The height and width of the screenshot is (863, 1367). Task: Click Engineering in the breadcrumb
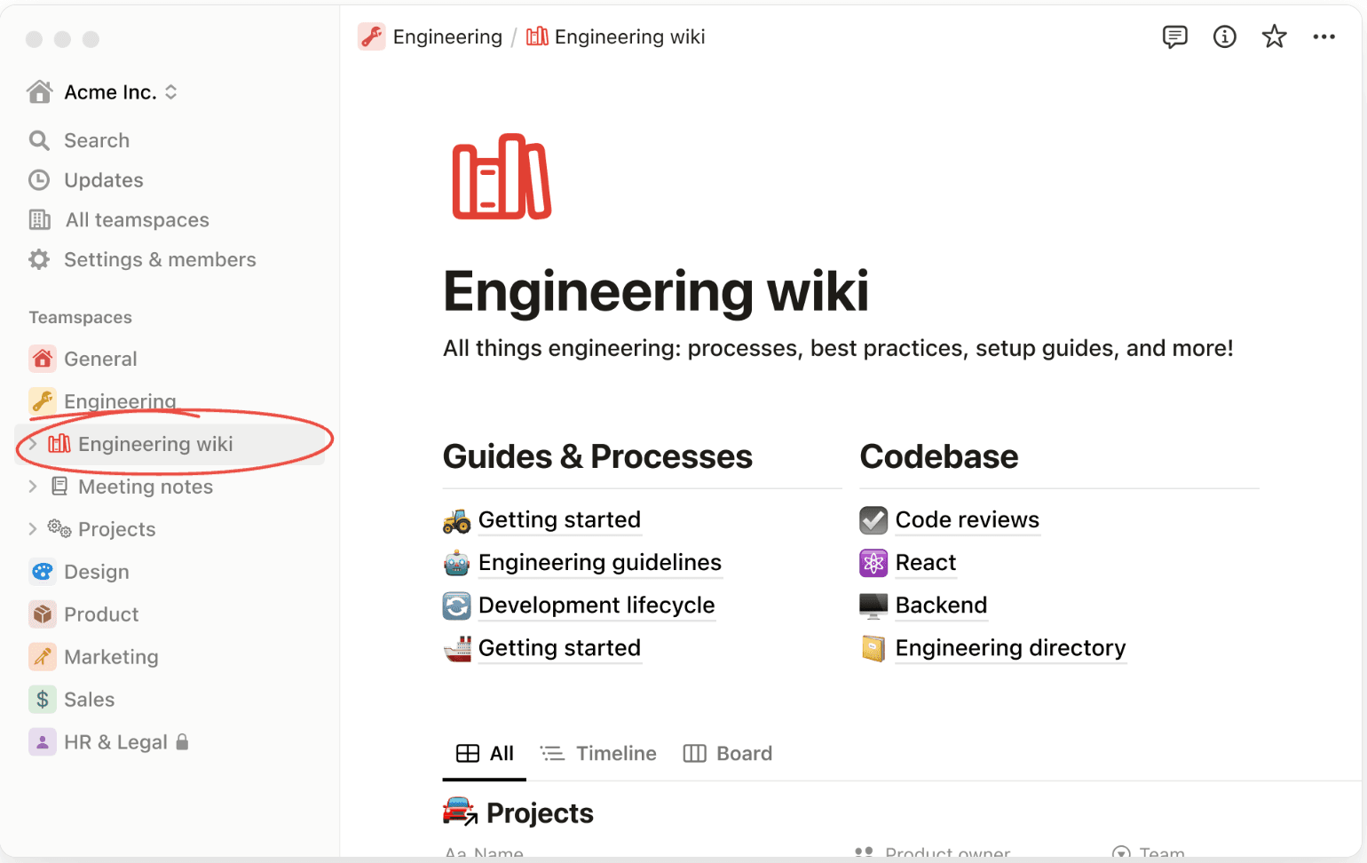(446, 37)
